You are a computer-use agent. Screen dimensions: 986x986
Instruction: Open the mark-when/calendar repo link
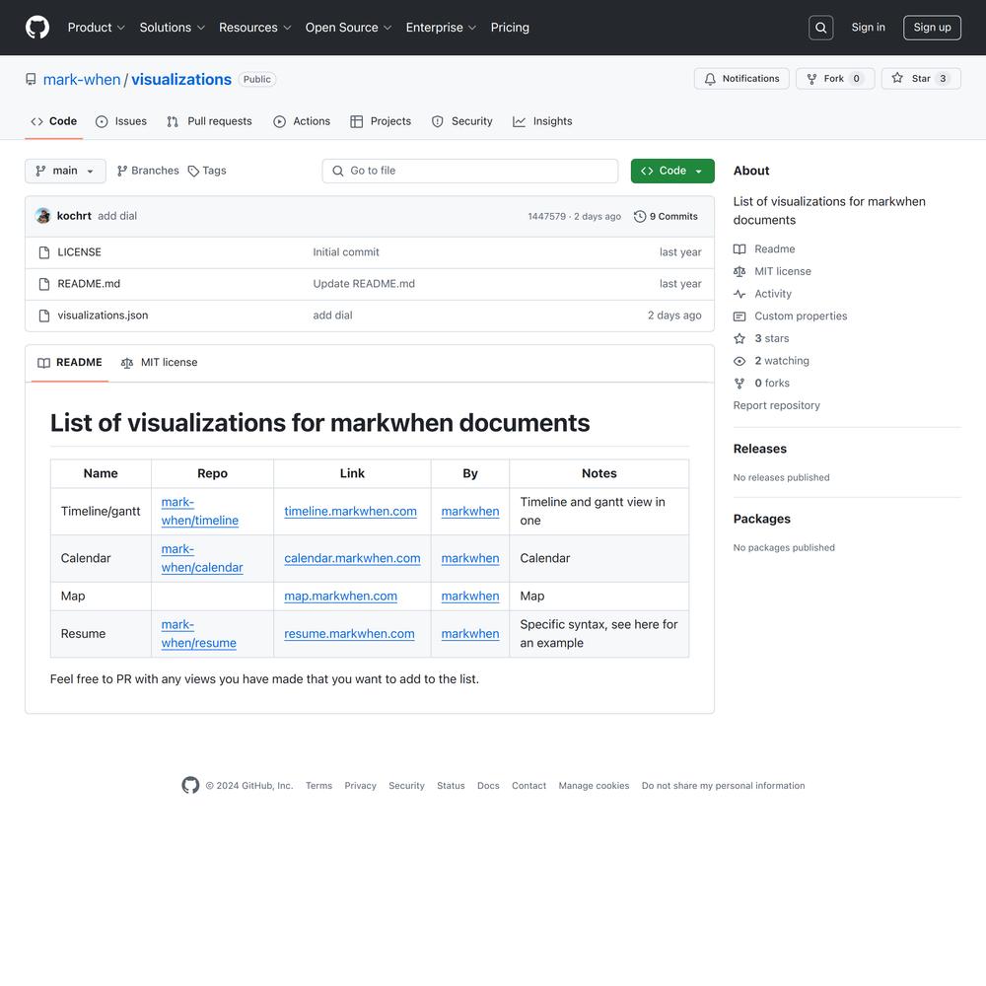click(202, 558)
